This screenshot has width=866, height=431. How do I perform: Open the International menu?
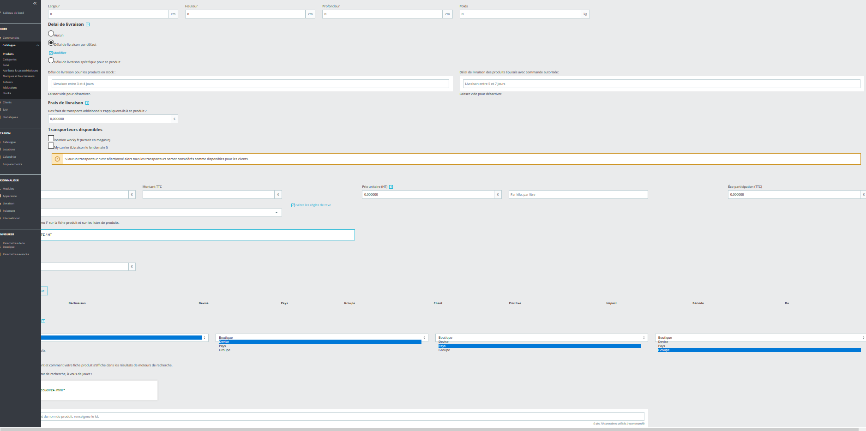(x=11, y=218)
